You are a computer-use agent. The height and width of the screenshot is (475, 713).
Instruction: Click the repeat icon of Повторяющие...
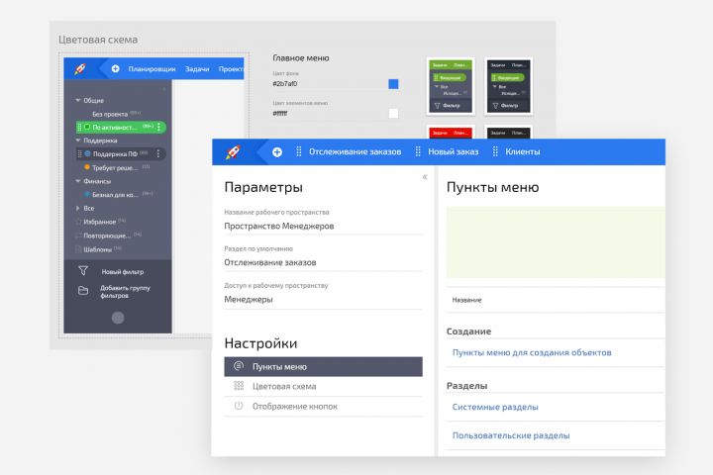78,236
